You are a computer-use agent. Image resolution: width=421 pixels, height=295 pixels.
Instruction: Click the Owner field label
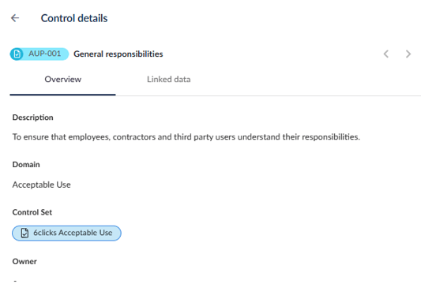pyautogui.click(x=24, y=262)
